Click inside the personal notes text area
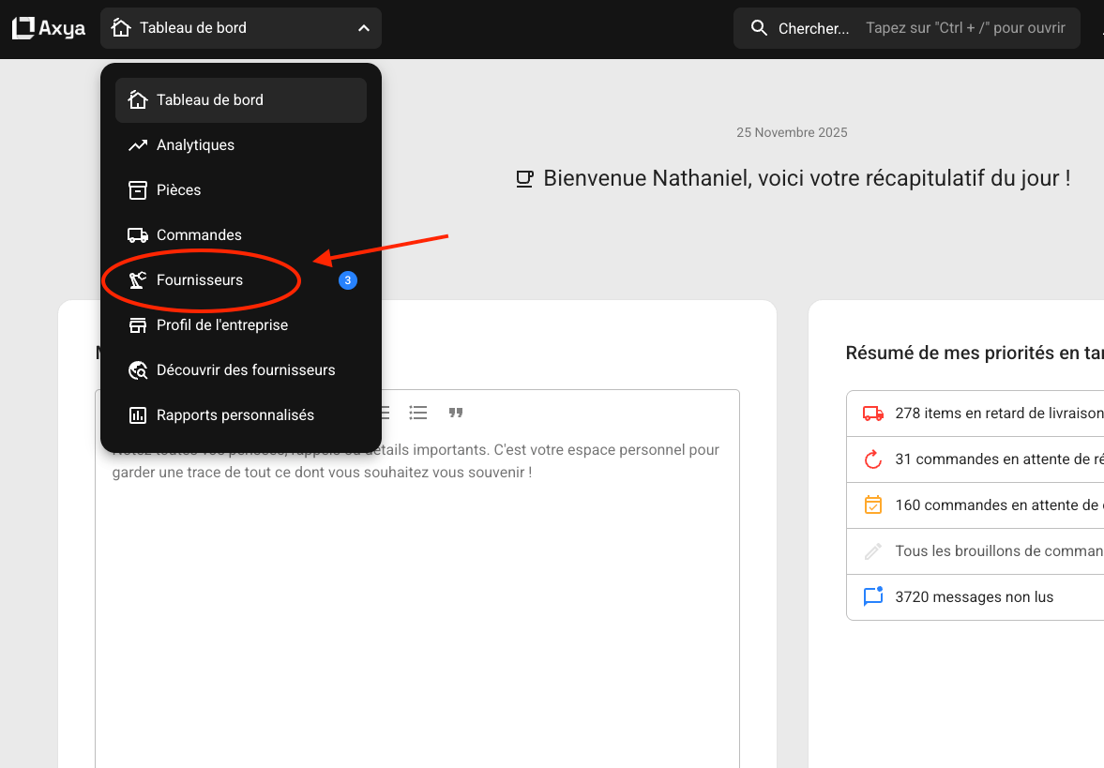The width and height of the screenshot is (1104, 768). (x=416, y=600)
